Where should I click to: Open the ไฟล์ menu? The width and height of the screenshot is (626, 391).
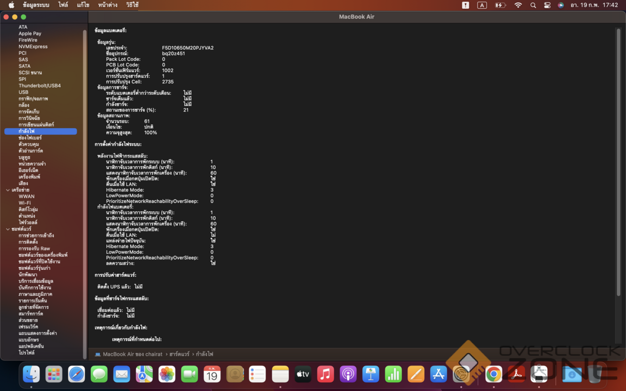(63, 5)
